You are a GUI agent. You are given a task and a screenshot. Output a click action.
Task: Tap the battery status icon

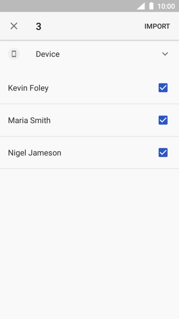pos(152,6)
